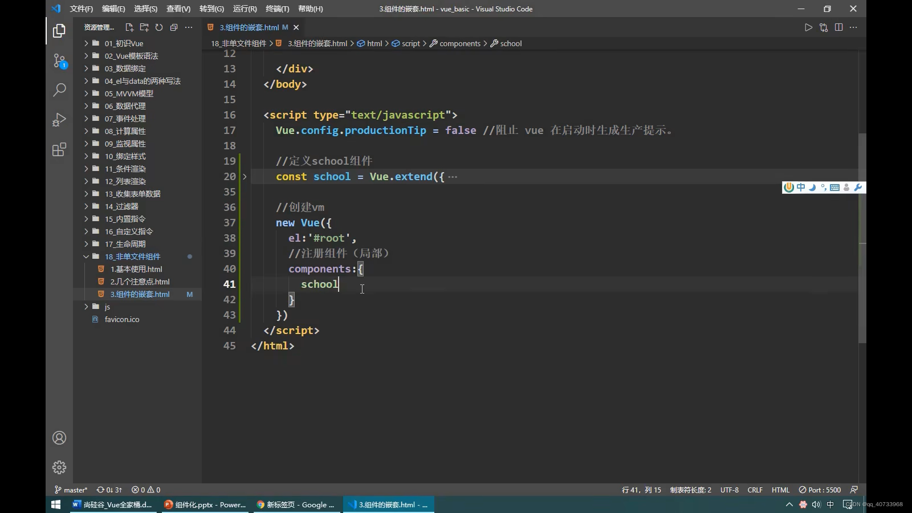Open feedback icon in status bar
Image resolution: width=912 pixels, height=513 pixels.
pyautogui.click(x=854, y=490)
